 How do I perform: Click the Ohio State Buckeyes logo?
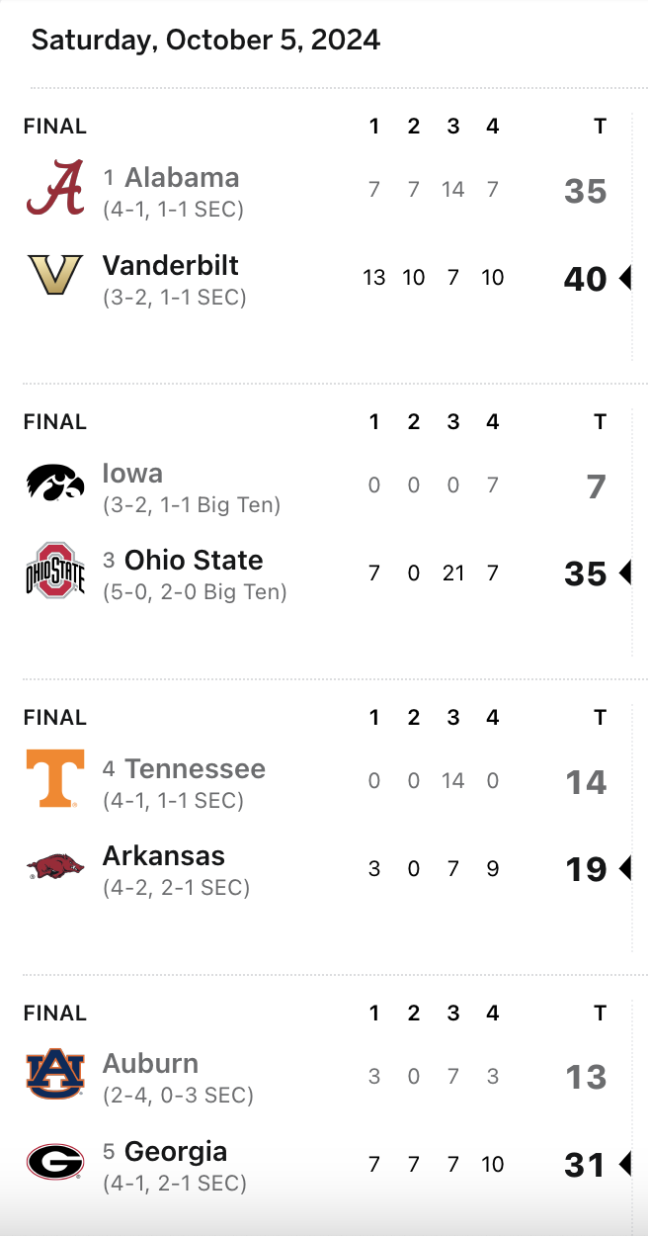point(55,571)
